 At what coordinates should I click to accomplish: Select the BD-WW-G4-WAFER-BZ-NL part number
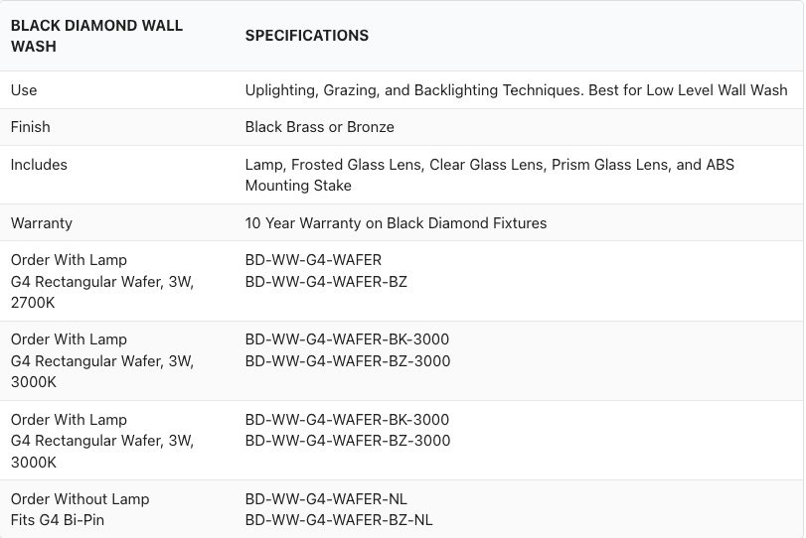pyautogui.click(x=339, y=520)
